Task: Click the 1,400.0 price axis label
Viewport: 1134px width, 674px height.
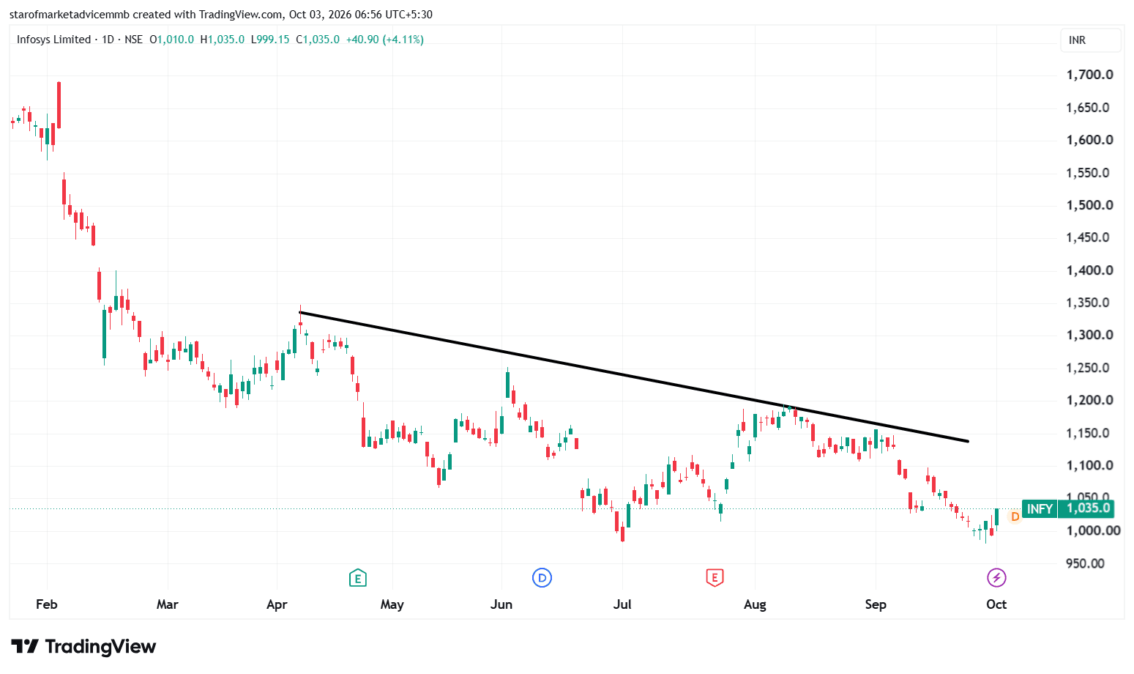Action: pyautogui.click(x=1089, y=270)
